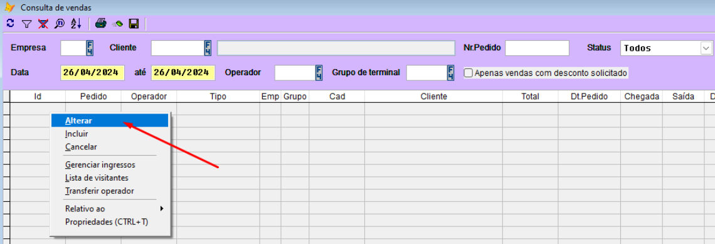Screen dimensions: 715x244
Task: Choose 'Gerenciar ingressos' from context menu
Action: click(x=110, y=164)
